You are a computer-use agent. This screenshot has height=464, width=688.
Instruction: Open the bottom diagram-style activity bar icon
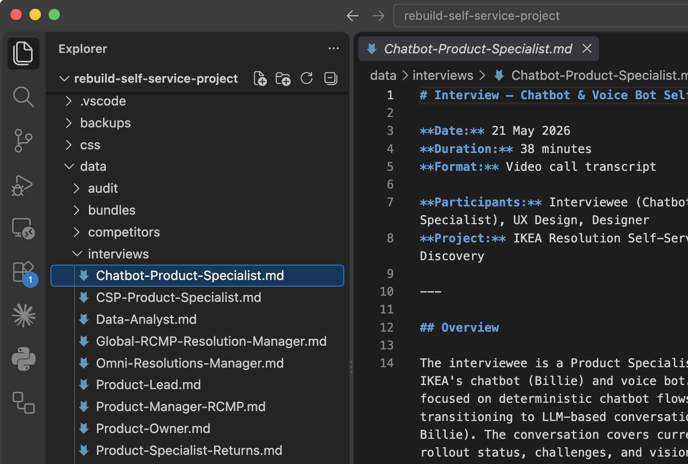click(x=23, y=403)
